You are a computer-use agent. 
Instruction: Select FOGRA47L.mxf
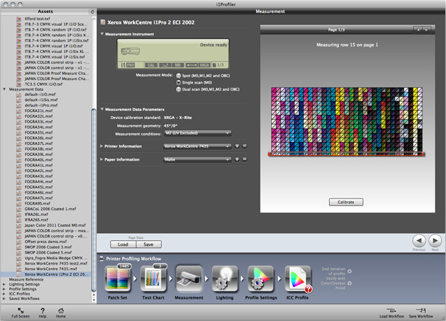[x=39, y=198]
